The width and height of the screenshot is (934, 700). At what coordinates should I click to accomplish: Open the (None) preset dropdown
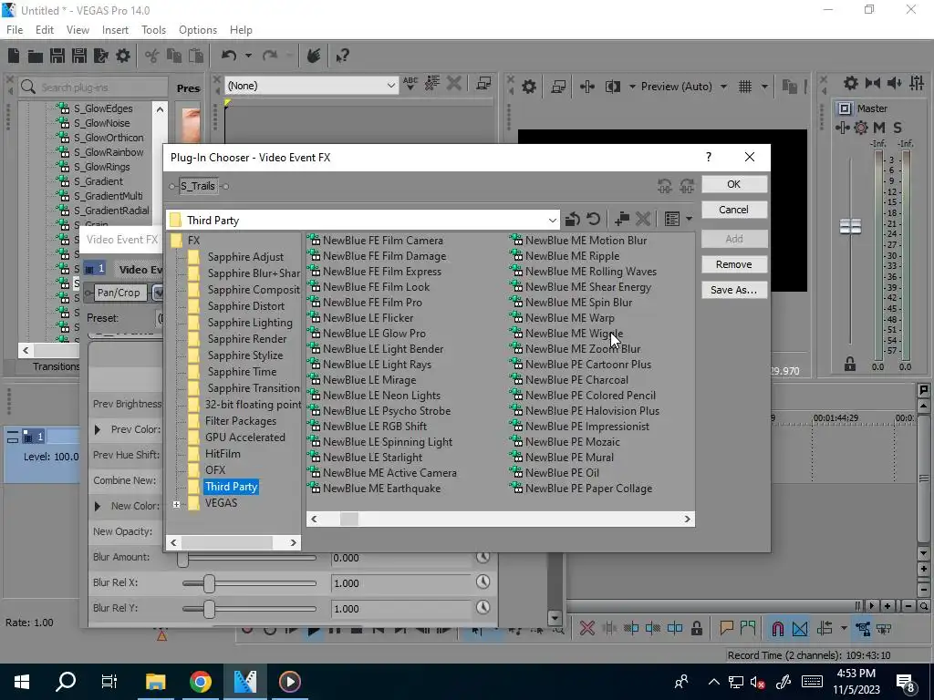pyautogui.click(x=390, y=86)
